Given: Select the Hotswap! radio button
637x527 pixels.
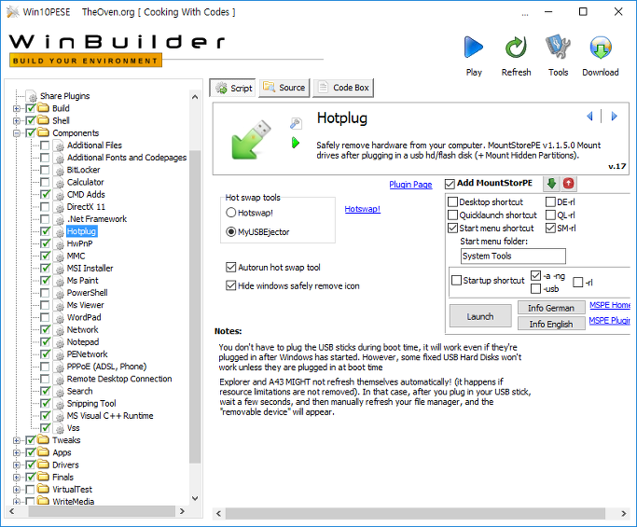Looking at the screenshot, I should [x=230, y=213].
